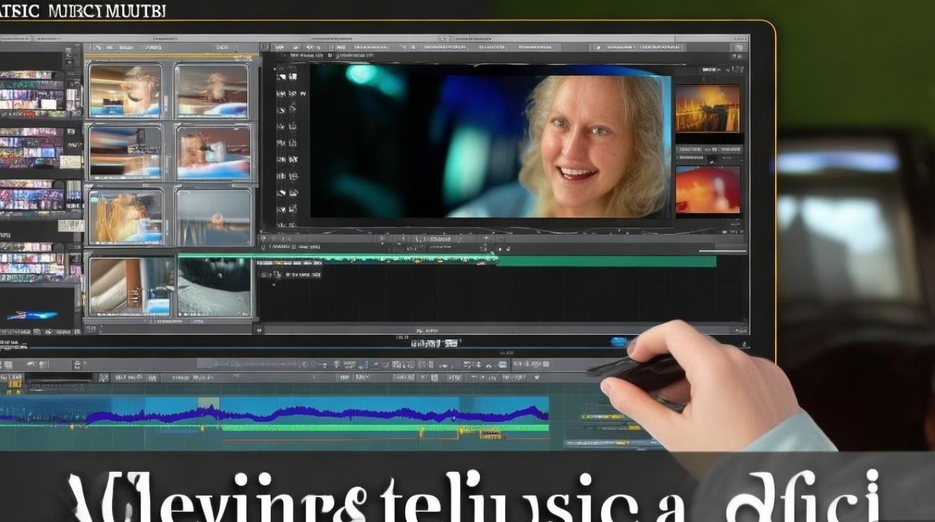
Task: Click a yellow keyframe marker on lower track
Action: 422,434
